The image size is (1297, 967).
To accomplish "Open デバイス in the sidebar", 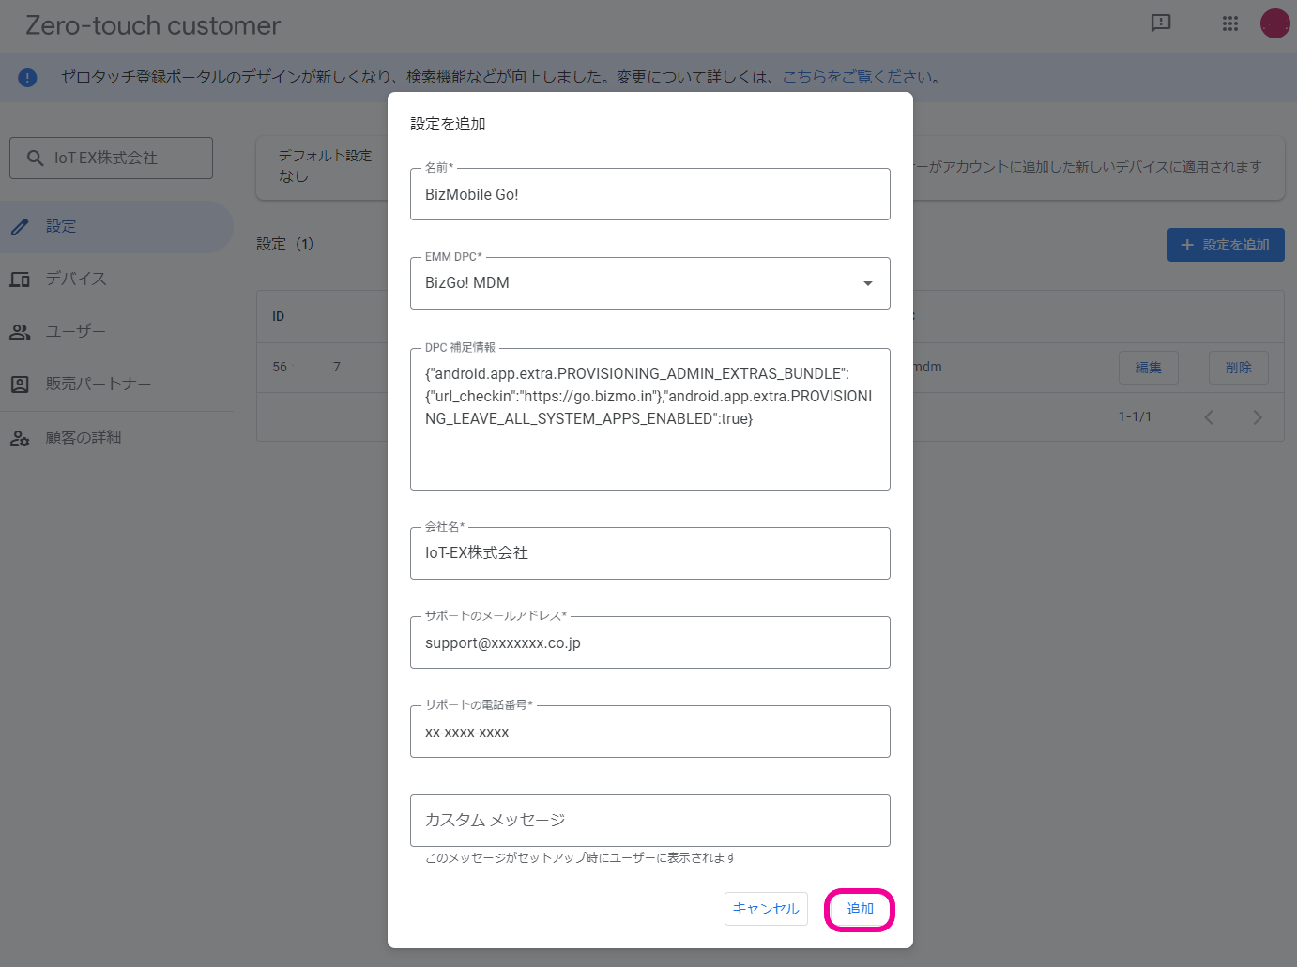I will [x=77, y=280].
